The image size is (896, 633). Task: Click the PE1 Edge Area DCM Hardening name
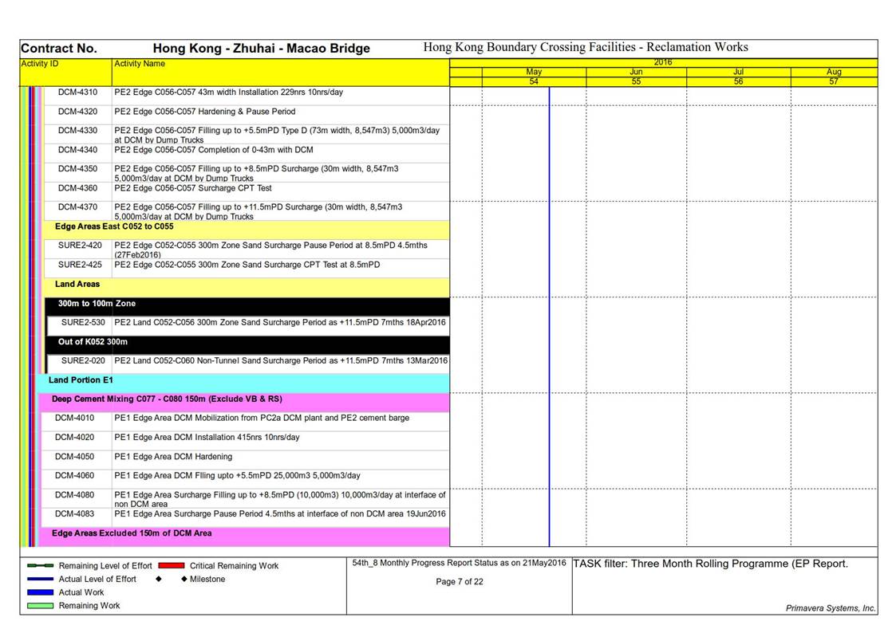click(173, 457)
